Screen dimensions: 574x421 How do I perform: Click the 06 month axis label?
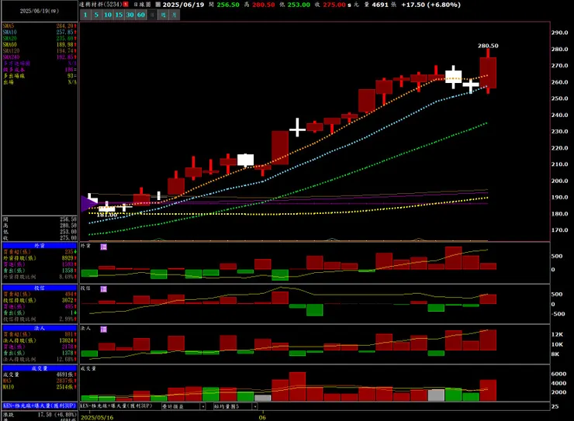262,417
